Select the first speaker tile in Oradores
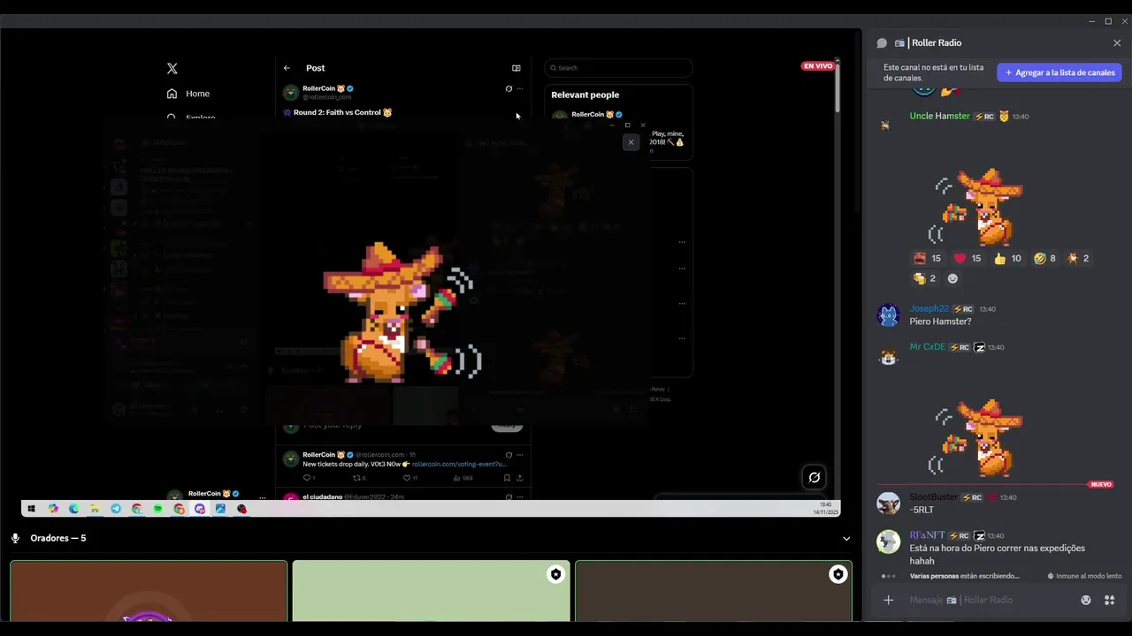The image size is (1132, 636). tap(149, 591)
